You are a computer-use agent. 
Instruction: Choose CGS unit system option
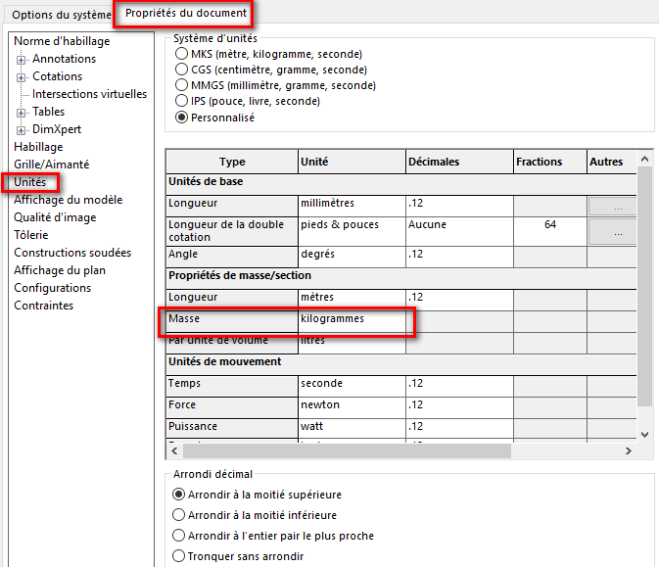(x=181, y=70)
